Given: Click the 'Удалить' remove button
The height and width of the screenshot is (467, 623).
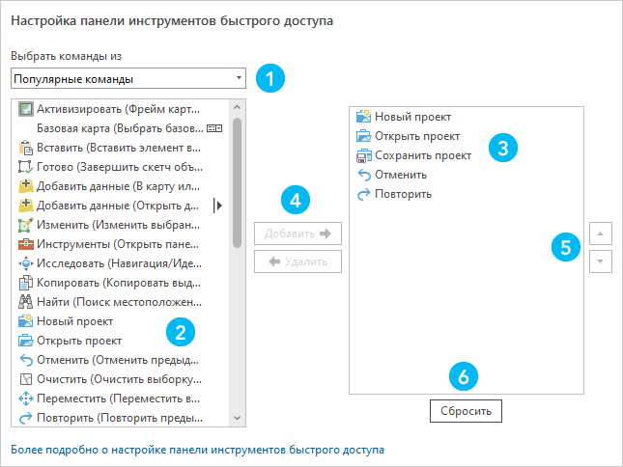Looking at the screenshot, I should [x=297, y=261].
